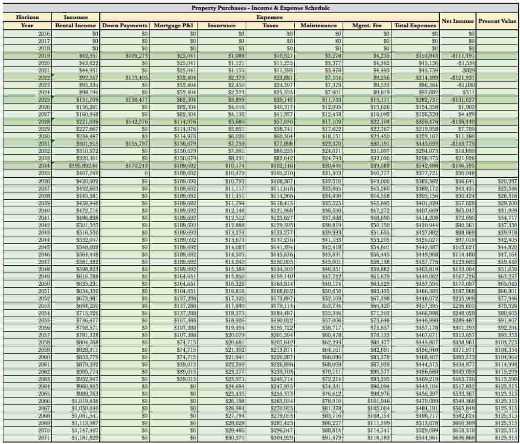Screen dimensions: 520x444
Task: Click the 'Rental Income' column header
Action: tap(76, 25)
